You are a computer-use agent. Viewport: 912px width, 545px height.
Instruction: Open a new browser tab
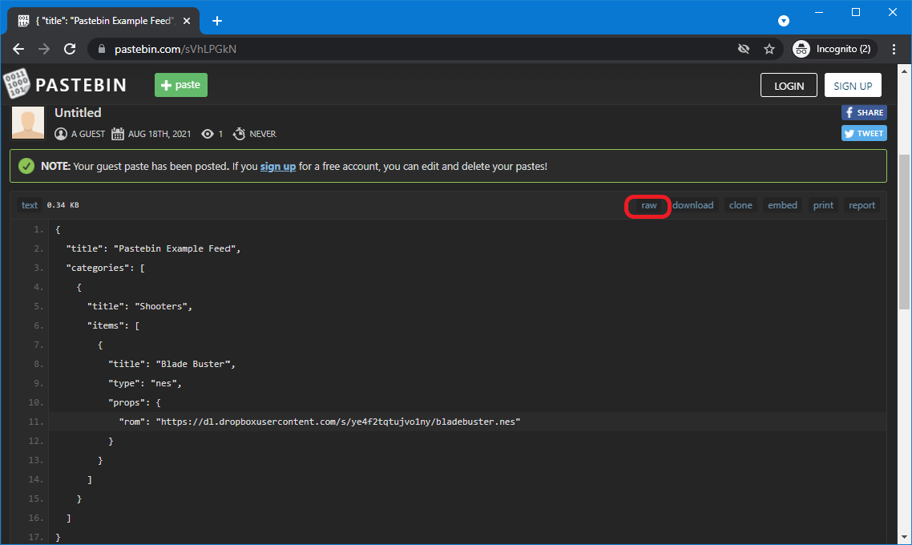tap(217, 21)
